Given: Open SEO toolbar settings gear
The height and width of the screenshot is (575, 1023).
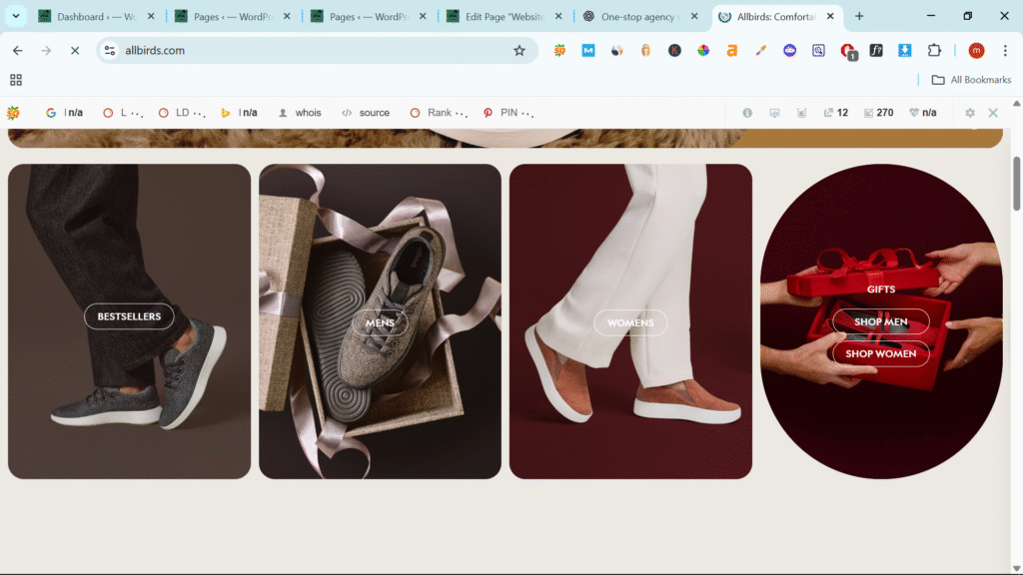Looking at the screenshot, I should click(969, 113).
